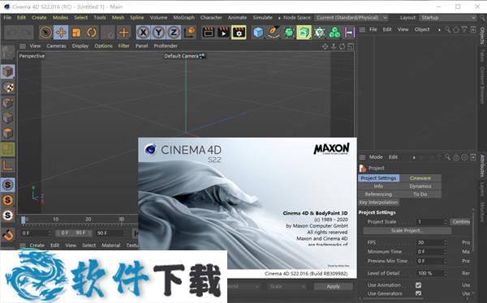Open Spline menu in menu bar
Image resolution: width=487 pixels, height=303 pixels.
tap(137, 18)
